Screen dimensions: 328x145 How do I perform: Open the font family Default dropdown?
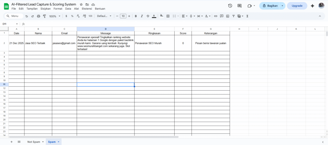[x=104, y=16]
